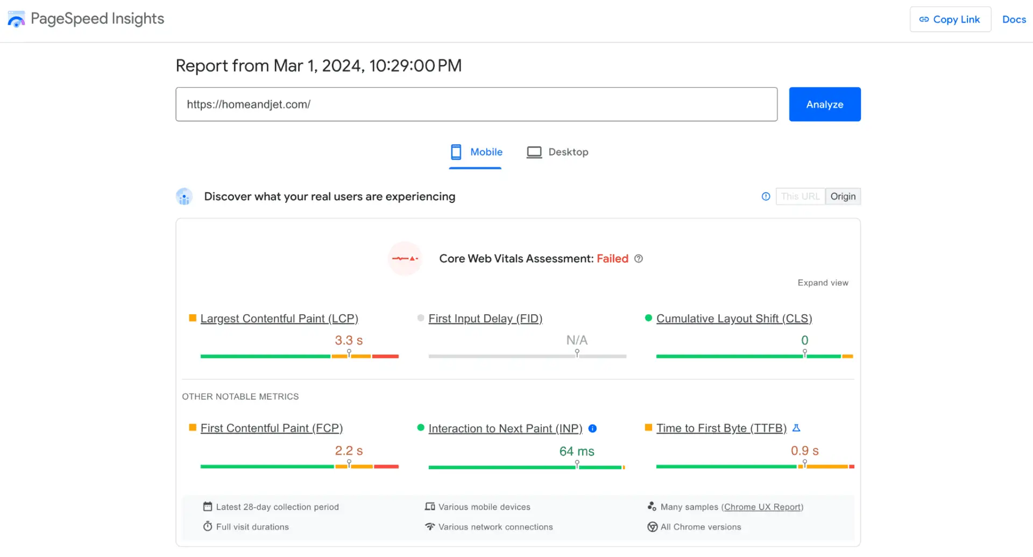Click the calendar icon for collection period
Viewport: 1033px width, 557px height.
click(x=208, y=506)
